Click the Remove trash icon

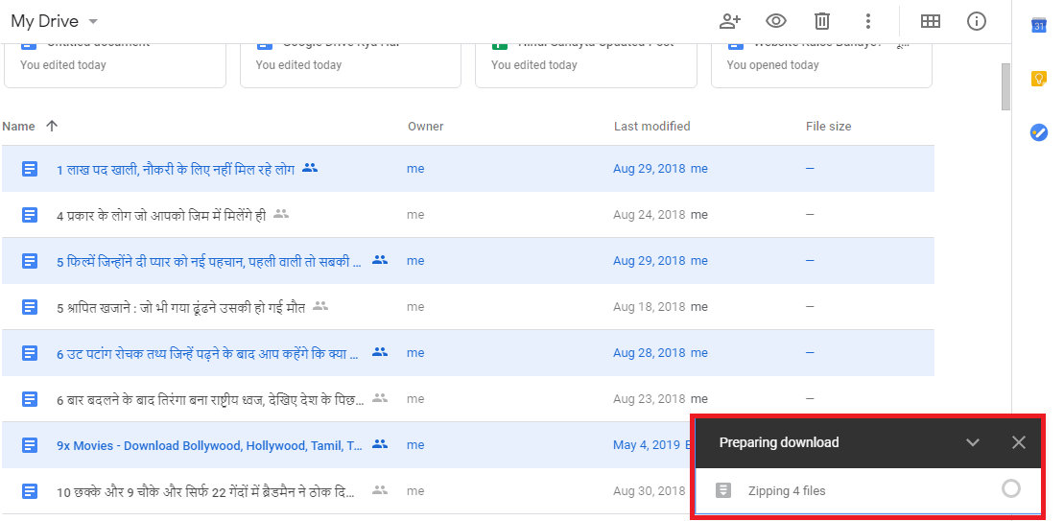[x=822, y=21]
